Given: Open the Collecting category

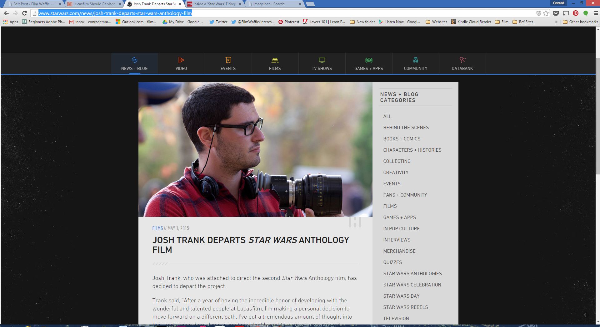Looking at the screenshot, I should tap(397, 161).
